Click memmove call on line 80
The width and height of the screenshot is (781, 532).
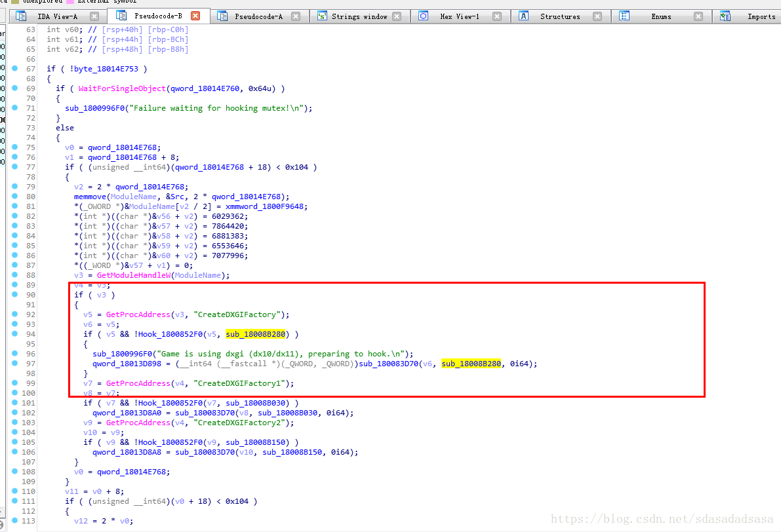[x=90, y=197]
